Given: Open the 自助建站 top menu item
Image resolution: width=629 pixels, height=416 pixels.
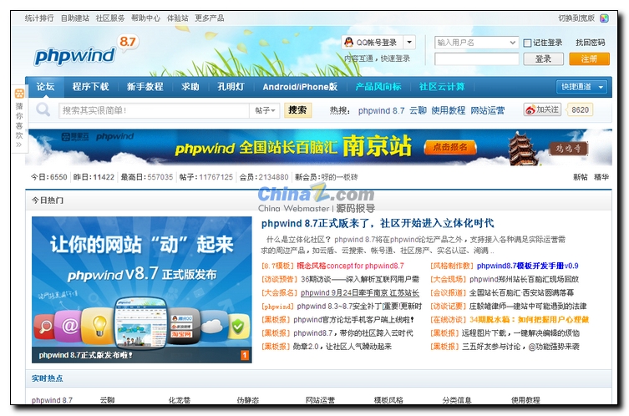Looking at the screenshot, I should pos(75,18).
